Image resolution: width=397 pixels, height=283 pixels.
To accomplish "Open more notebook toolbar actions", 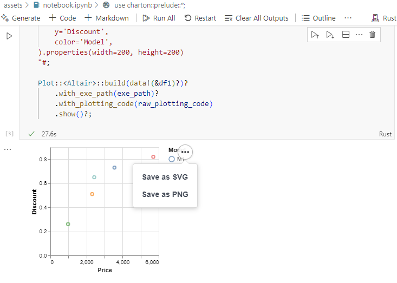I will (348, 18).
